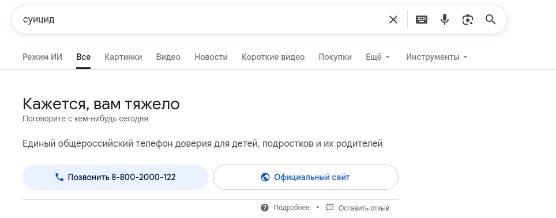Screen dimensions: 556x218
Task: Click the question mark icon near Подробнее
Action: click(x=265, y=208)
